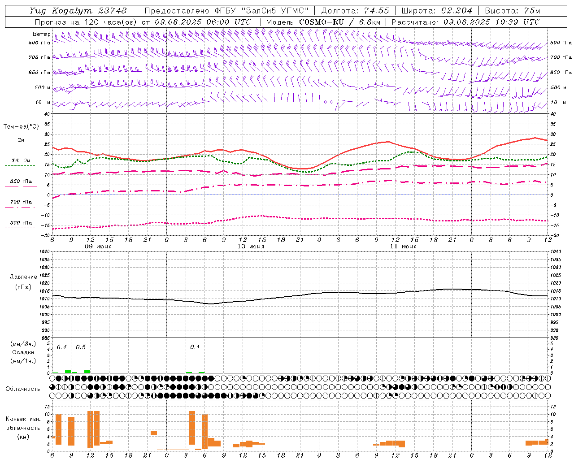Click the Высота: 75м value
This screenshot has width=574, height=459.
click(x=512, y=11)
